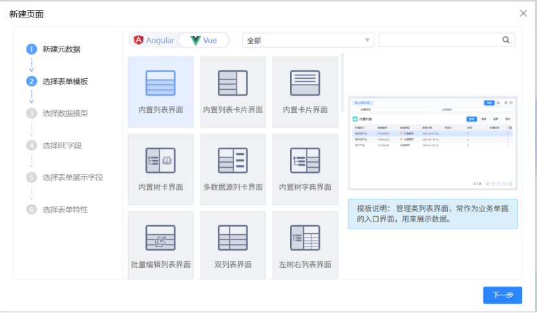Click the 多数据源列卡界面 label text
Image resolution: width=537 pixels, height=313 pixels.
point(233,187)
